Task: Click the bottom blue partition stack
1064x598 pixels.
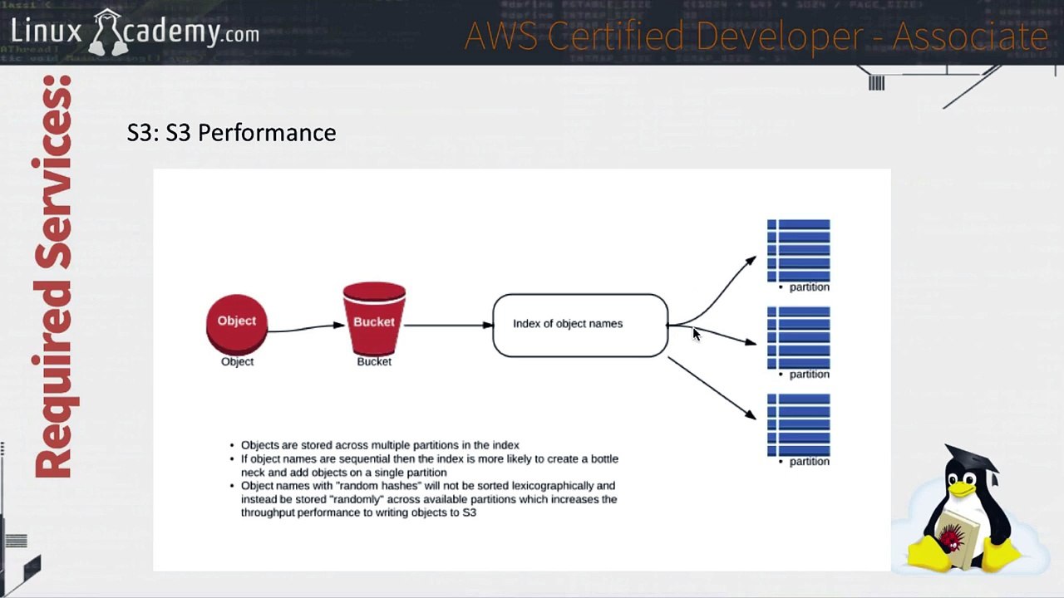Action: (798, 425)
